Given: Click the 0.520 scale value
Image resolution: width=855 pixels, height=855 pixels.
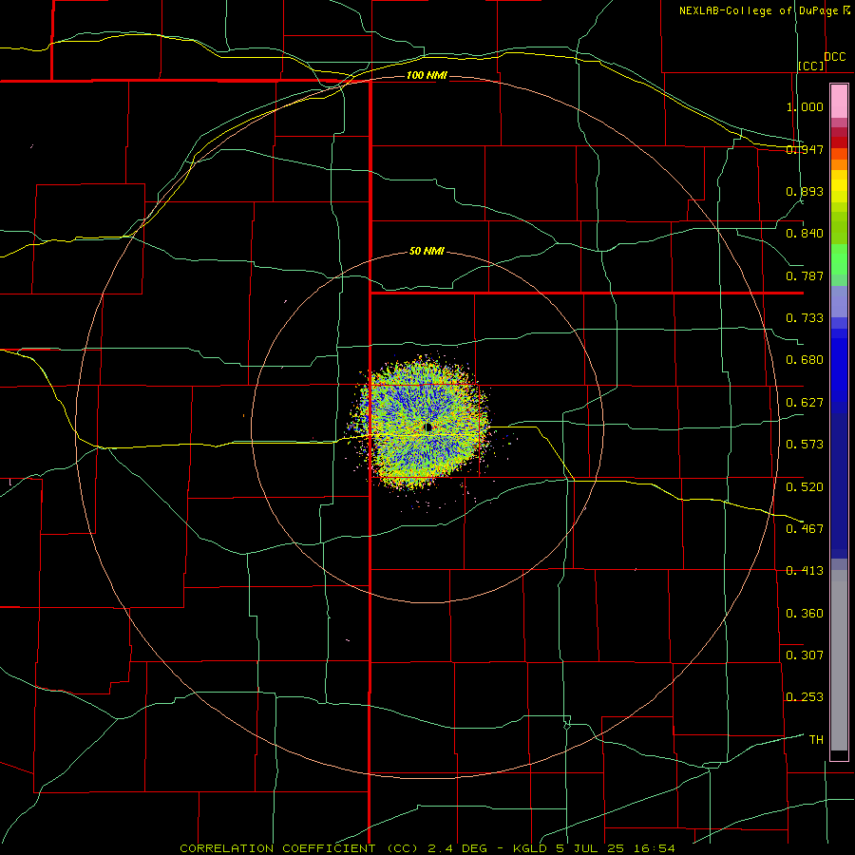Looking at the screenshot, I should tap(805, 487).
